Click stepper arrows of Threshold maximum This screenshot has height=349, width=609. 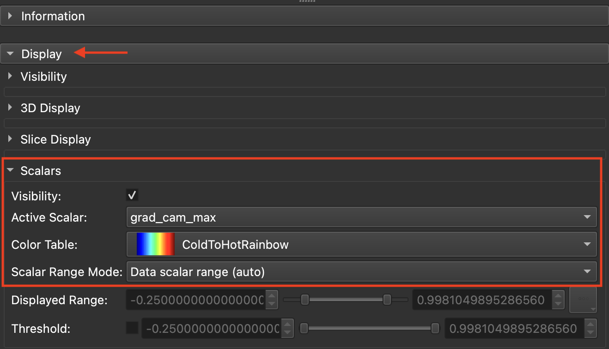(x=591, y=329)
